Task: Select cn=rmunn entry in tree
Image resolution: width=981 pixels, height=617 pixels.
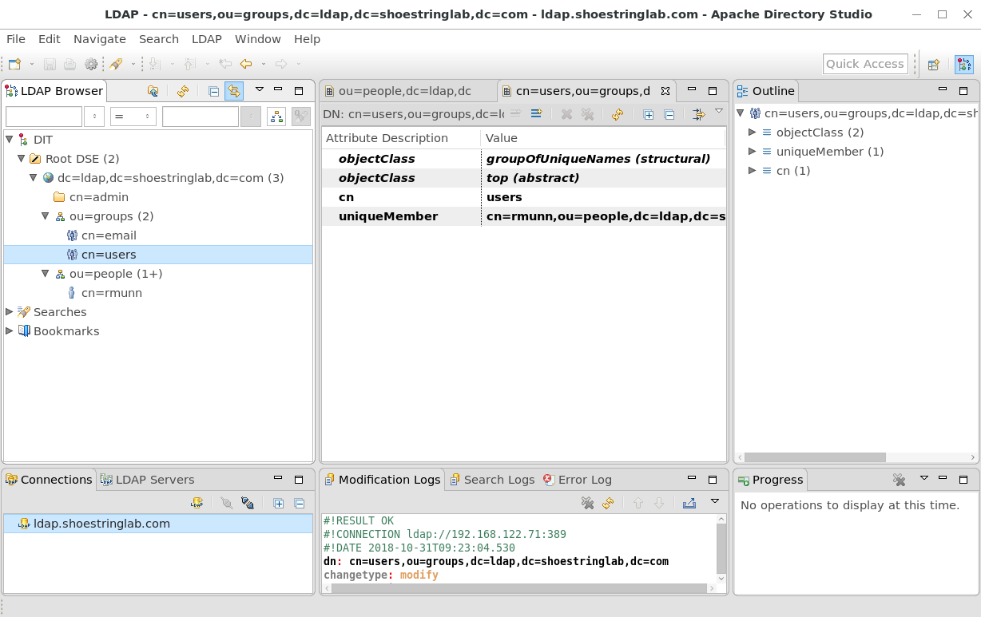Action: click(x=111, y=293)
